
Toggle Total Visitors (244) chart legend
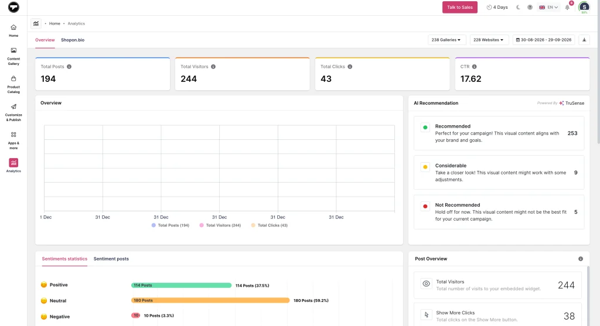click(x=220, y=225)
